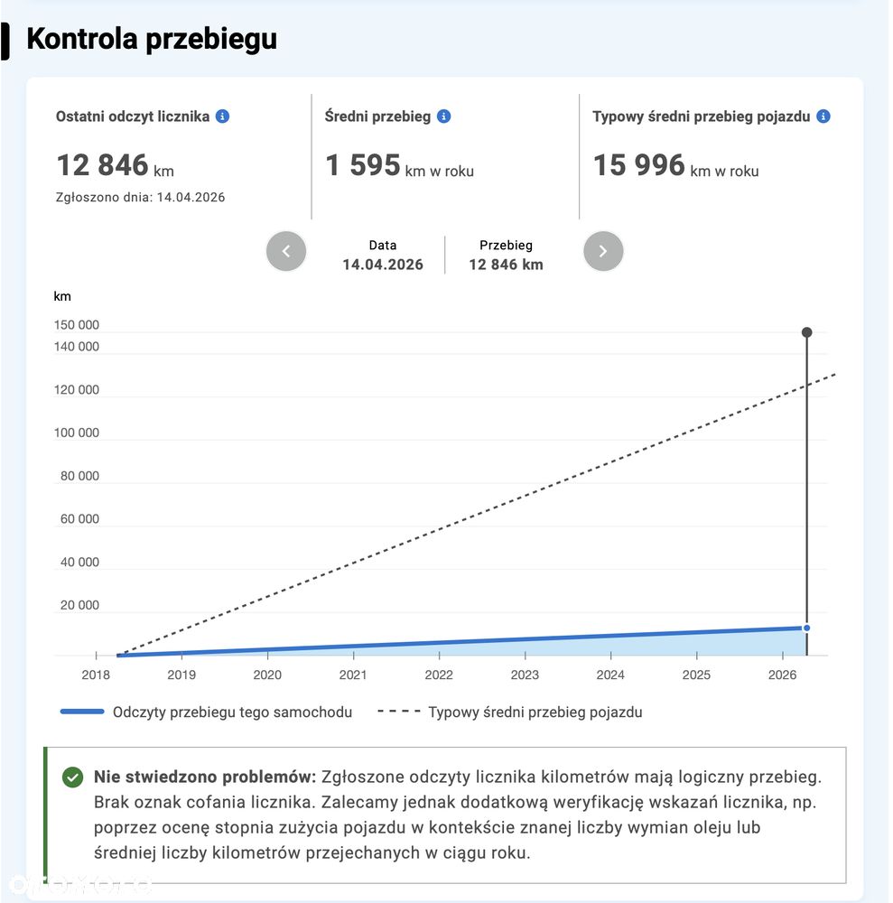893x903 pixels.
Task: Go to previous mileage reading with left arrow
Action: pos(286,251)
